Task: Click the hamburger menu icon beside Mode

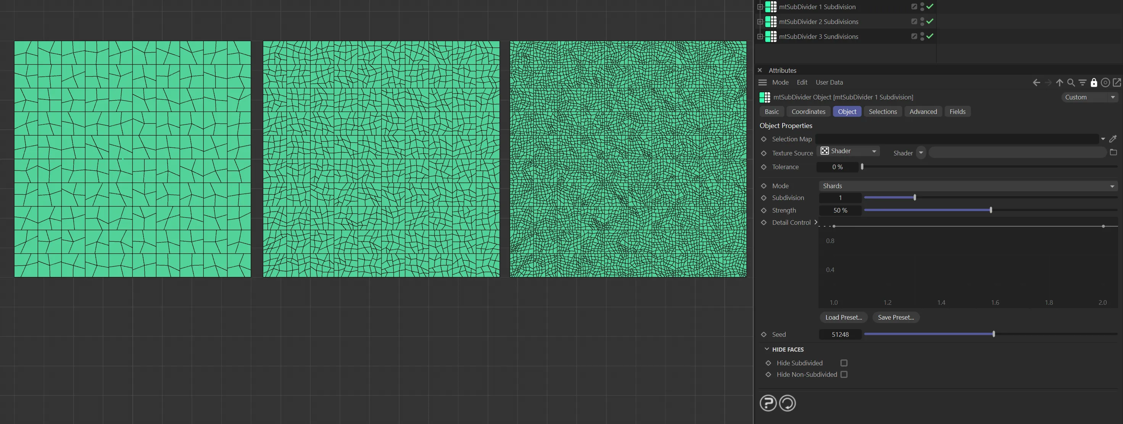Action: pos(762,82)
